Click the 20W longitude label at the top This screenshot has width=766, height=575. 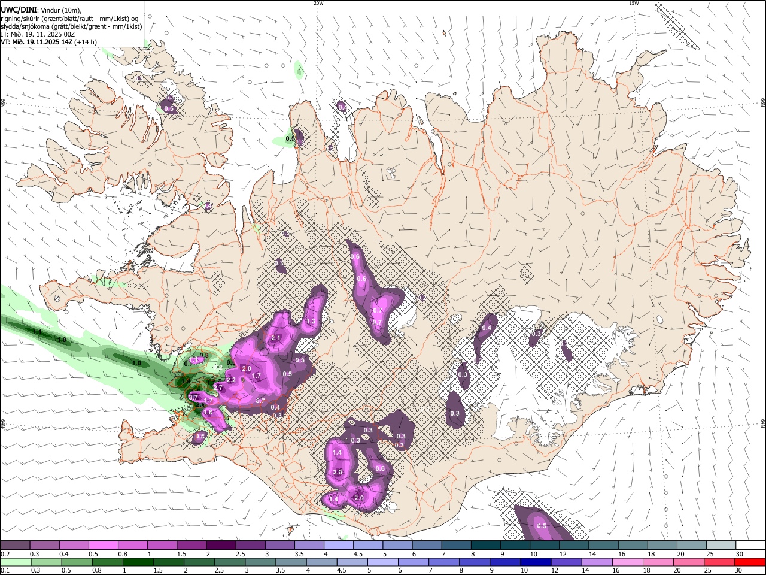click(318, 3)
